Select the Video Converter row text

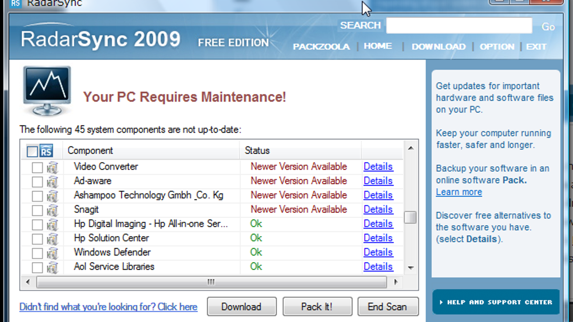106,166
